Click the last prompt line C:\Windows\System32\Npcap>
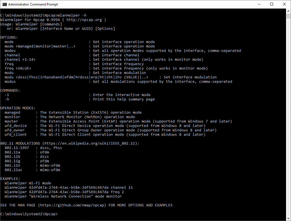291x221 pixels. tap(29, 214)
